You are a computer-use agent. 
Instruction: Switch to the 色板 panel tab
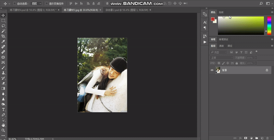click(x=221, y=12)
